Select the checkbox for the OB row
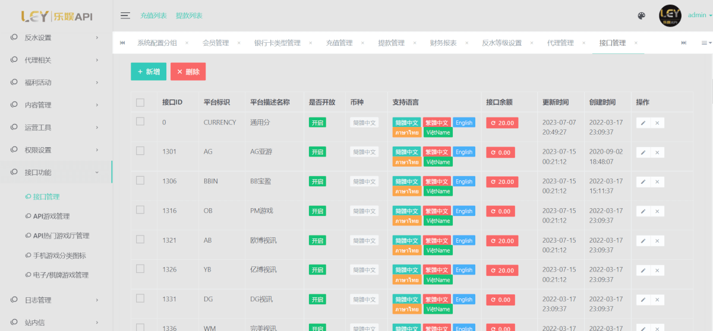The height and width of the screenshot is (331, 713). (140, 210)
